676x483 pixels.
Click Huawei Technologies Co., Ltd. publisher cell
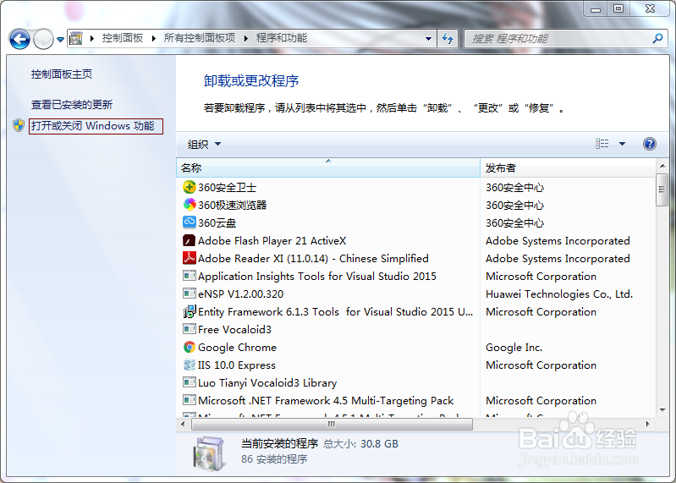559,294
